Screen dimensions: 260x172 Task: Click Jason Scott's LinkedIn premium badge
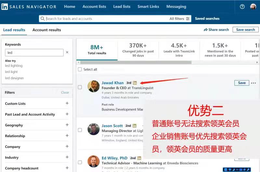pyautogui.click(x=135, y=126)
